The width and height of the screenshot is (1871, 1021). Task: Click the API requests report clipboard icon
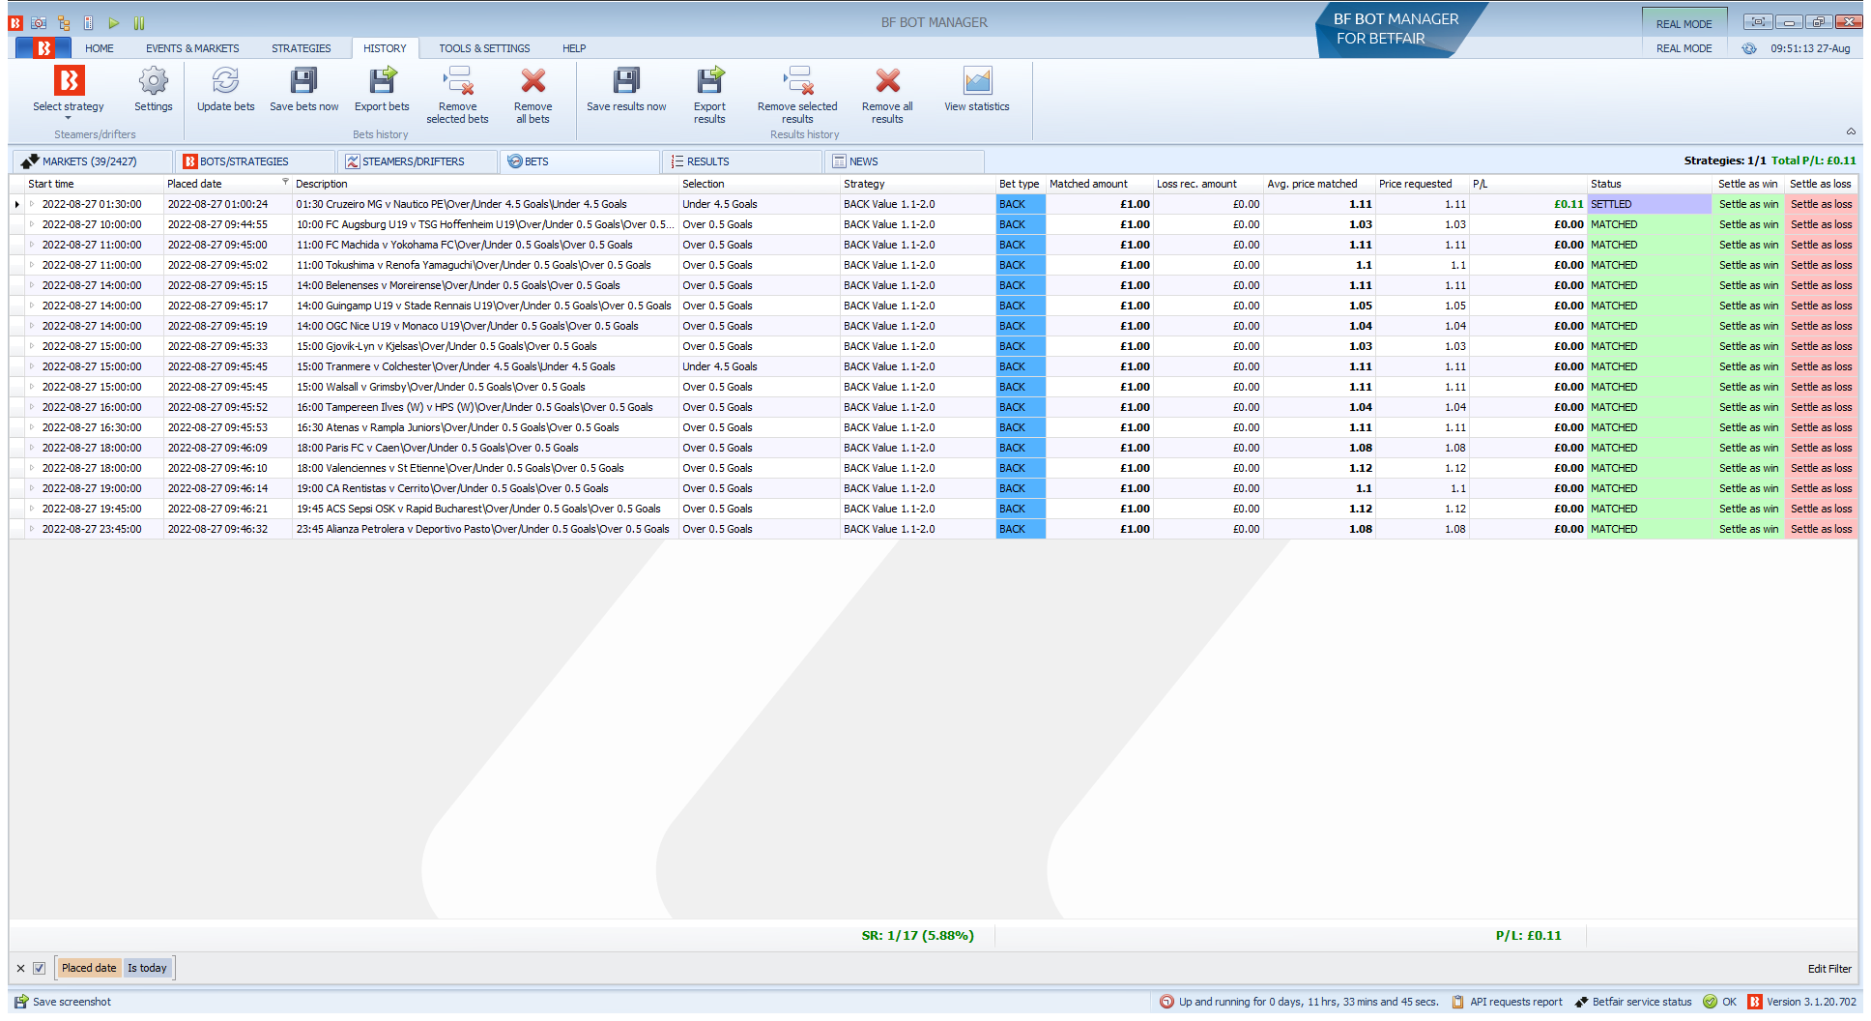pos(1458,1002)
